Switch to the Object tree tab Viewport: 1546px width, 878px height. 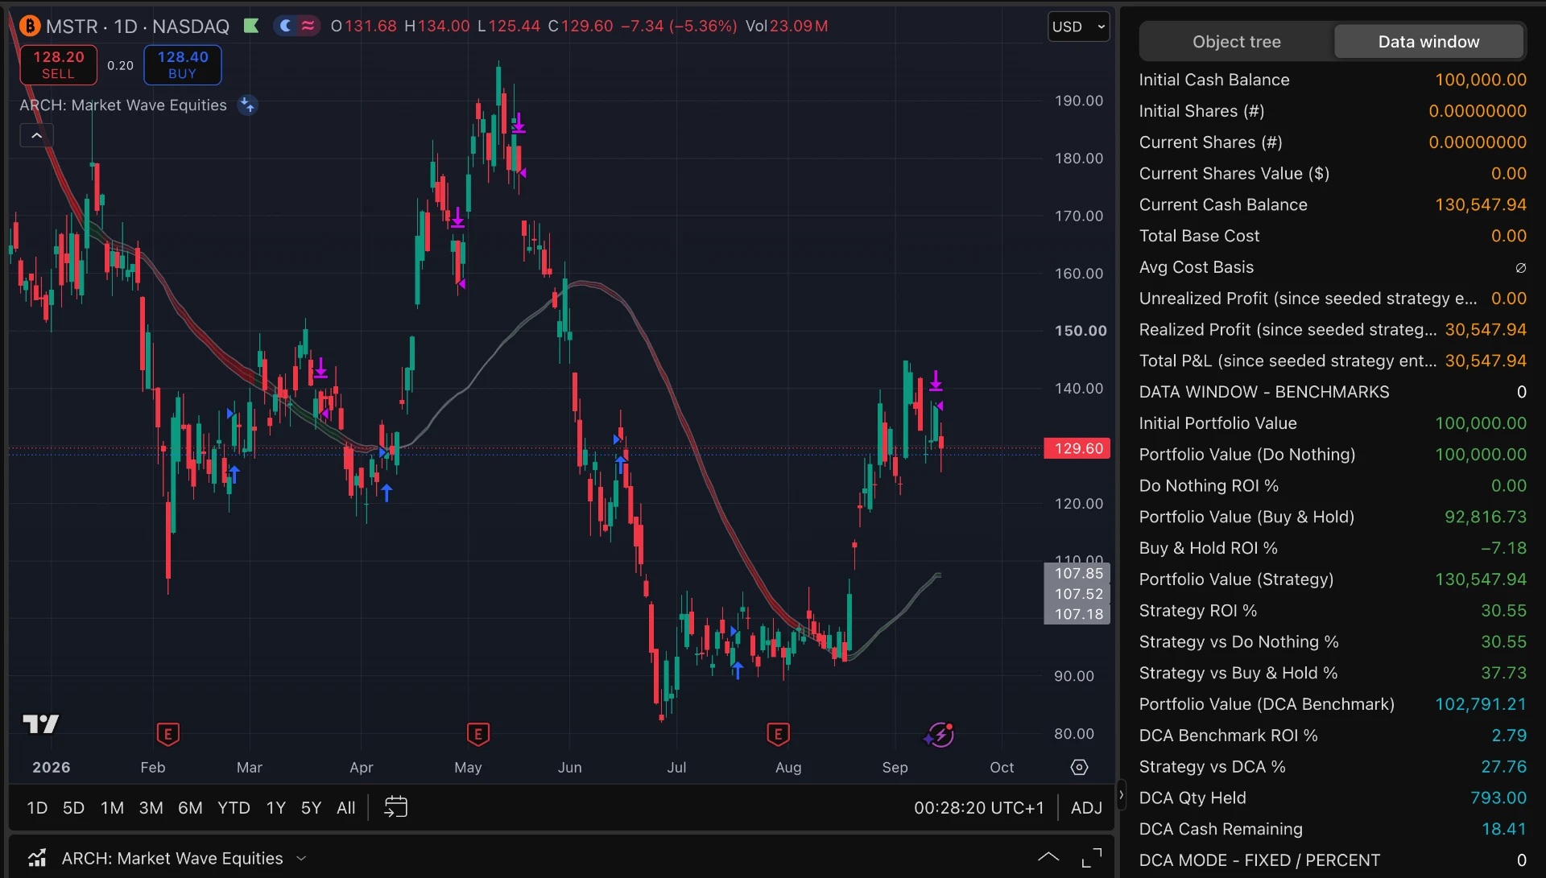pos(1236,42)
